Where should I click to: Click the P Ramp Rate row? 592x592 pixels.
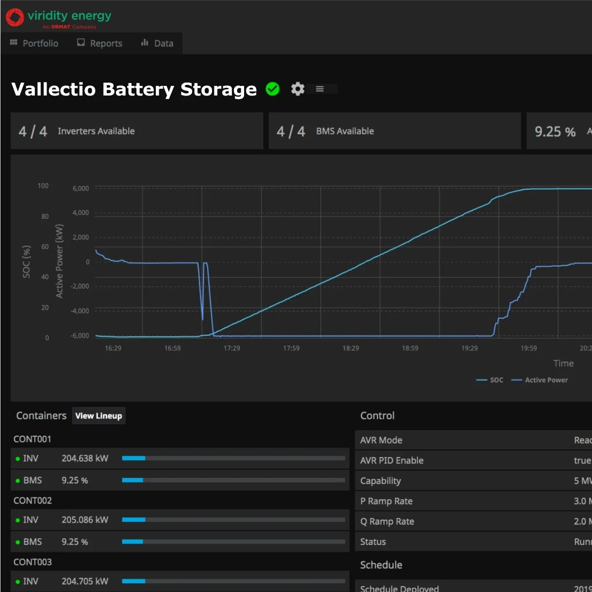pos(474,501)
